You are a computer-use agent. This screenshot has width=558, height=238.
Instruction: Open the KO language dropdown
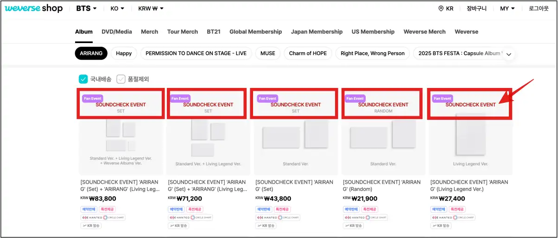click(x=118, y=8)
